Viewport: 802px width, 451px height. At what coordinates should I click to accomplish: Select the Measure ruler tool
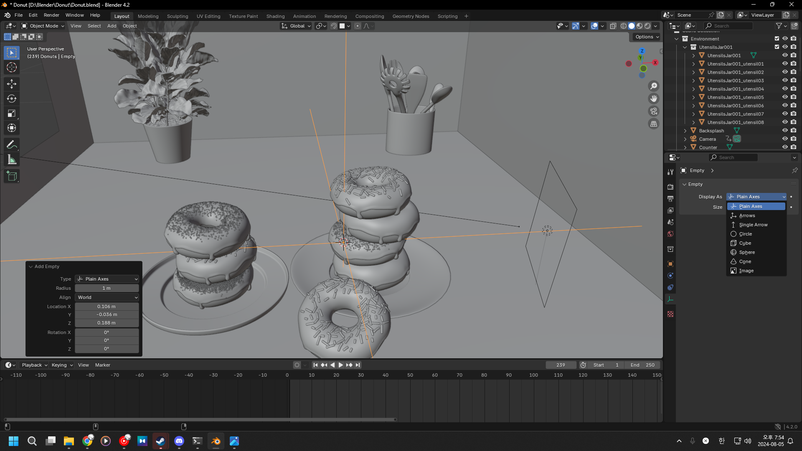point(12,160)
